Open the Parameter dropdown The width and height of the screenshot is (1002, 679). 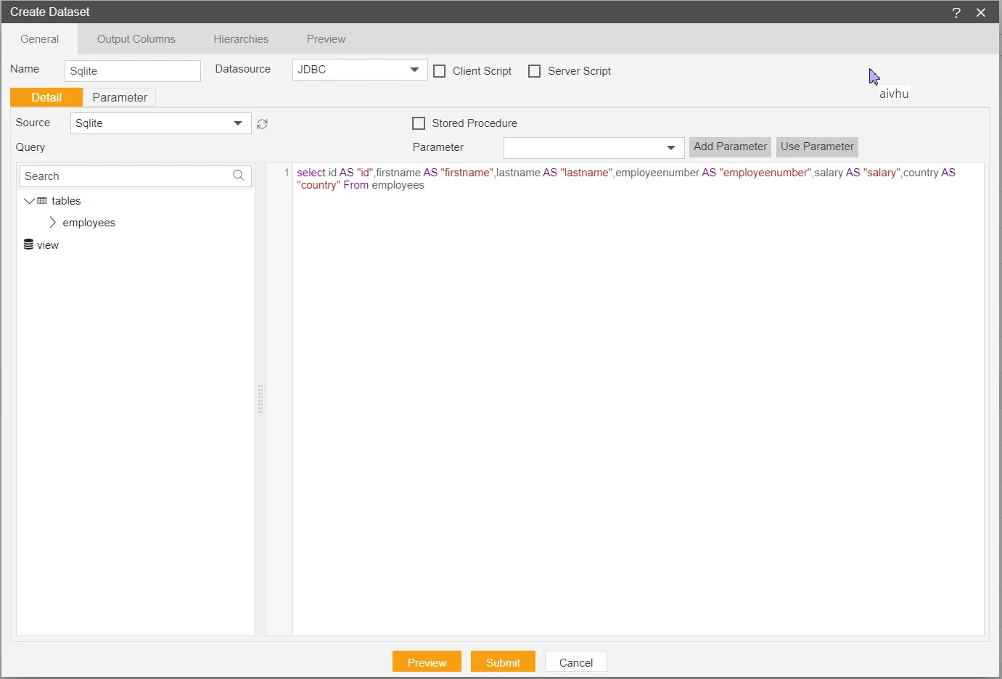(594, 148)
